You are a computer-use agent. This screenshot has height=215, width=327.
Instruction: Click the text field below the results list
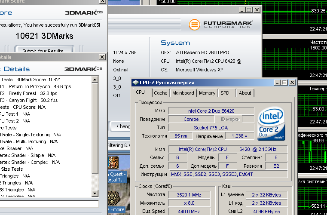tap(49, 204)
